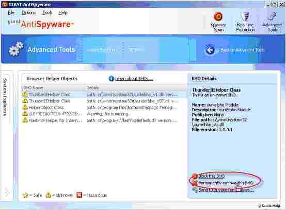Click the Block this BHO icon

(195, 176)
